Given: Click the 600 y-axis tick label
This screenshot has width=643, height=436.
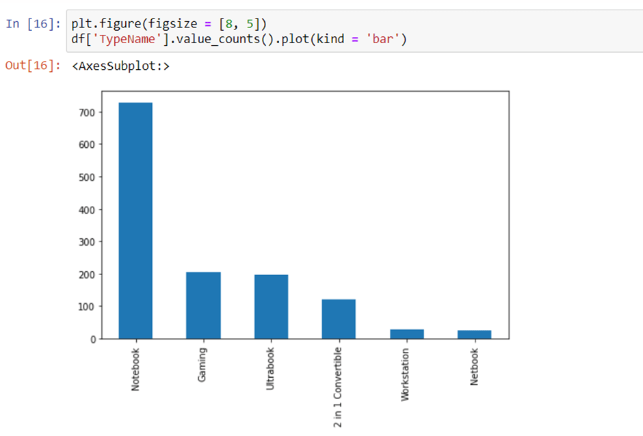Looking at the screenshot, I should click(87, 144).
